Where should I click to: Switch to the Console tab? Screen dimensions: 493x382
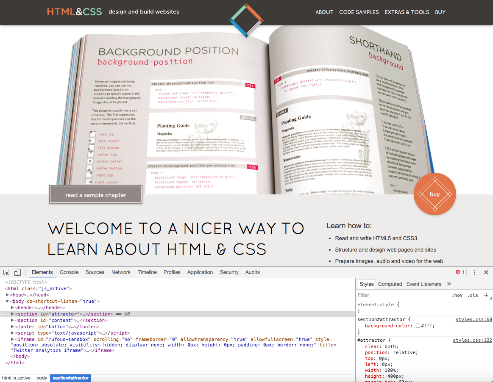(69, 272)
